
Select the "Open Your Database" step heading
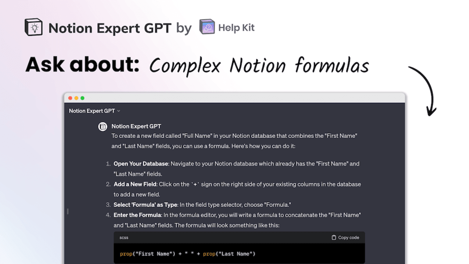click(x=141, y=164)
